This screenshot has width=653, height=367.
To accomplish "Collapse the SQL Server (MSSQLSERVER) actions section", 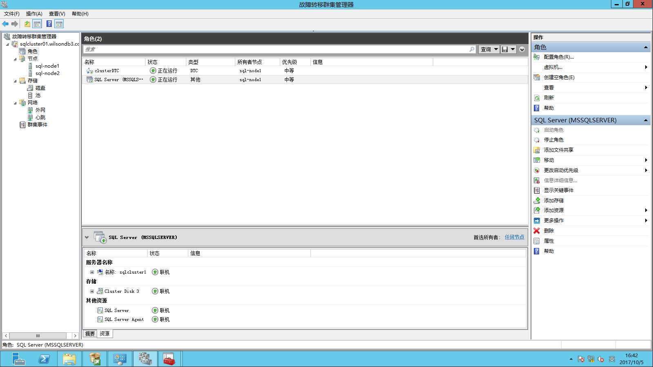I will pyautogui.click(x=646, y=120).
